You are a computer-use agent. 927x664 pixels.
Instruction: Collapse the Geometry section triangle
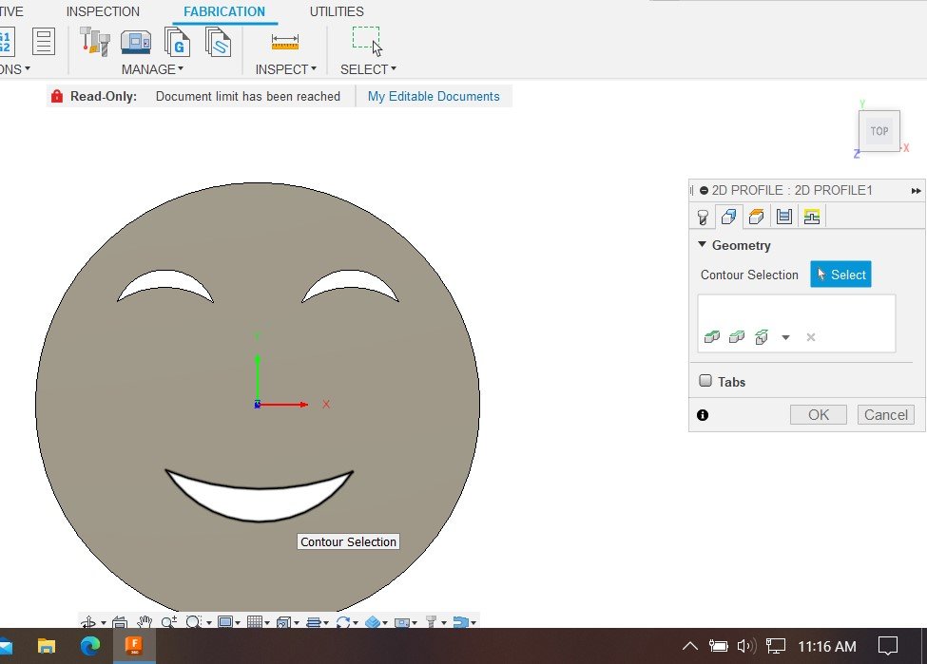click(702, 244)
